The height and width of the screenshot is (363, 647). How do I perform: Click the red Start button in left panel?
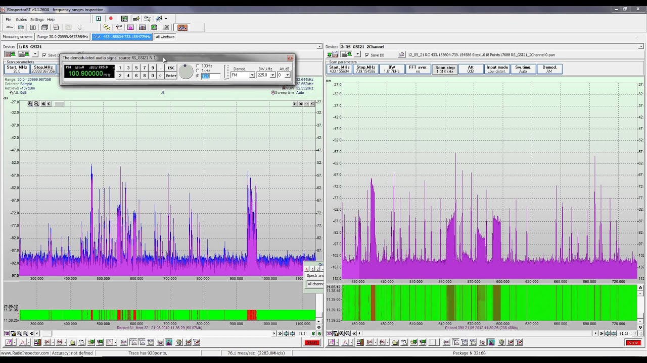[312, 343]
